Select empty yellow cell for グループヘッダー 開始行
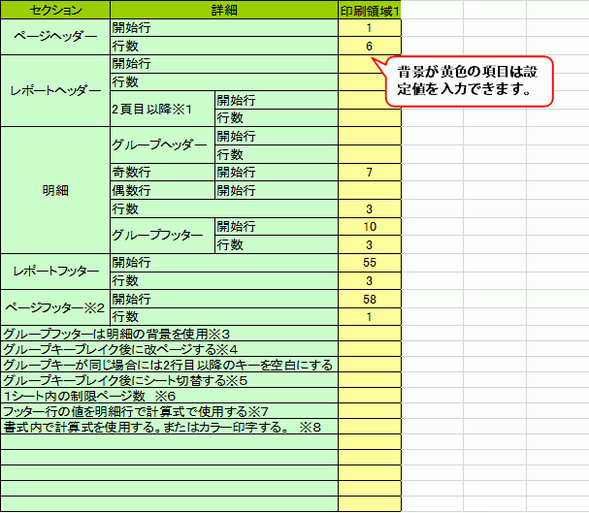 tap(370, 136)
